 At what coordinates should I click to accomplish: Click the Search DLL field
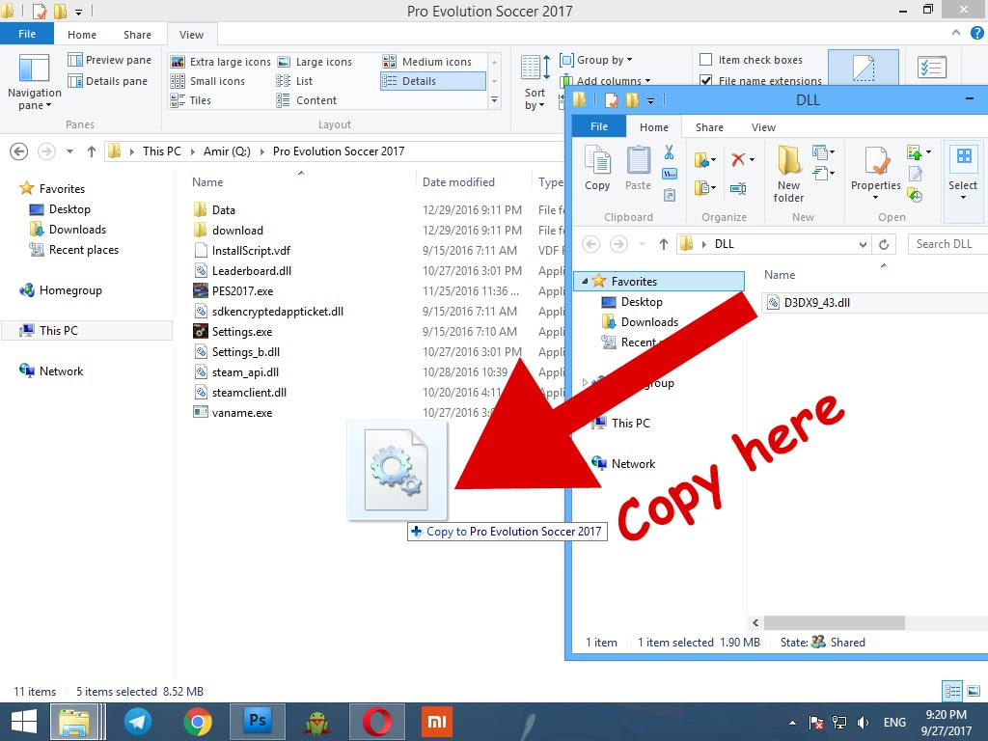pos(947,244)
